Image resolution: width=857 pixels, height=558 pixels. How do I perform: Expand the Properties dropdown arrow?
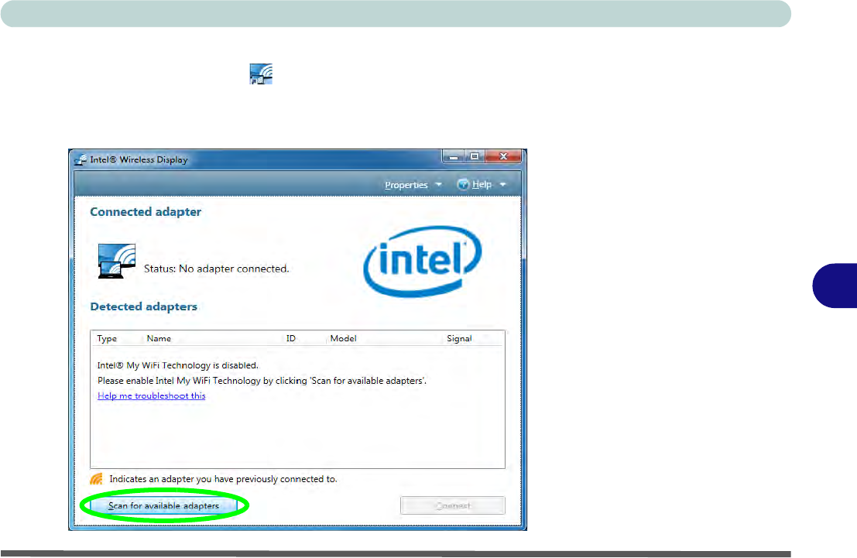click(x=438, y=185)
